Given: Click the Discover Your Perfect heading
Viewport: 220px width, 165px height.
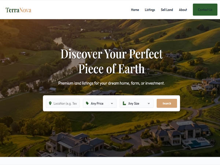Looking at the screenshot, I should [x=112, y=54].
